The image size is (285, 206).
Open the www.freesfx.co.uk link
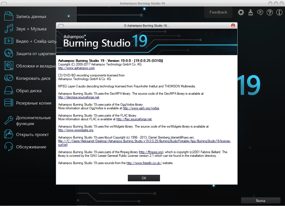(144, 163)
